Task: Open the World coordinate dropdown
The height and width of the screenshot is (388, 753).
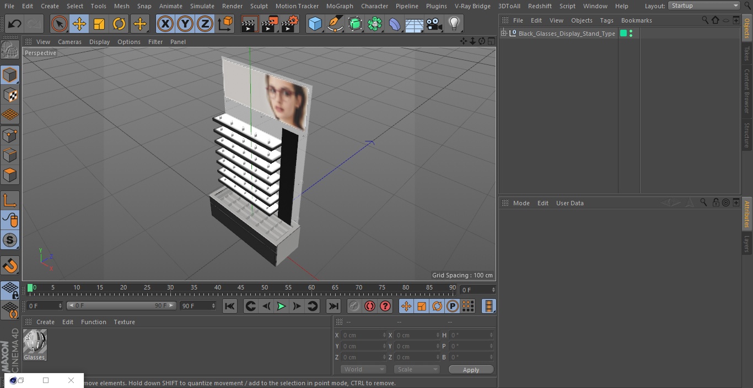Action: (363, 369)
